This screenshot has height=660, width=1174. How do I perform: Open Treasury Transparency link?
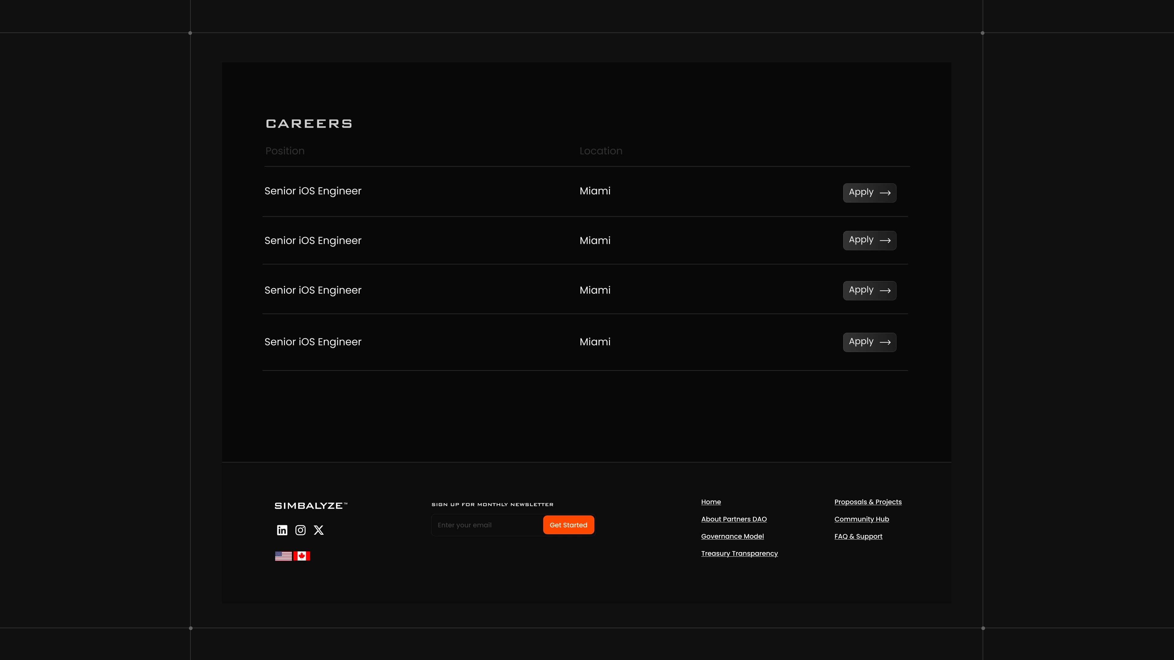click(x=739, y=553)
